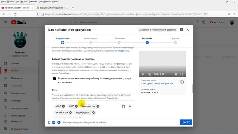
Task: Open the youtu.be video link
Action: click(157, 83)
